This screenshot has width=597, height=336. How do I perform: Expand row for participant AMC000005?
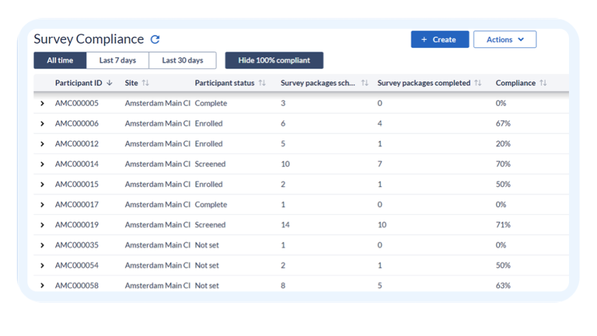(x=42, y=103)
